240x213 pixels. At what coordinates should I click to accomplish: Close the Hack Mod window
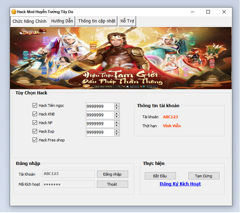[x=224, y=12]
